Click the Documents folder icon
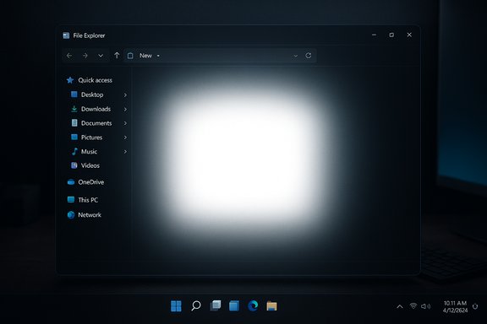This screenshot has height=324, width=487. [x=74, y=123]
